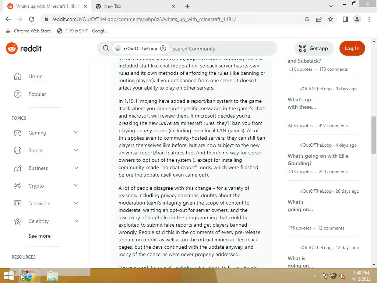377x283 pixels.
Task: Click the Celebrity star icon
Action: pos(18,221)
